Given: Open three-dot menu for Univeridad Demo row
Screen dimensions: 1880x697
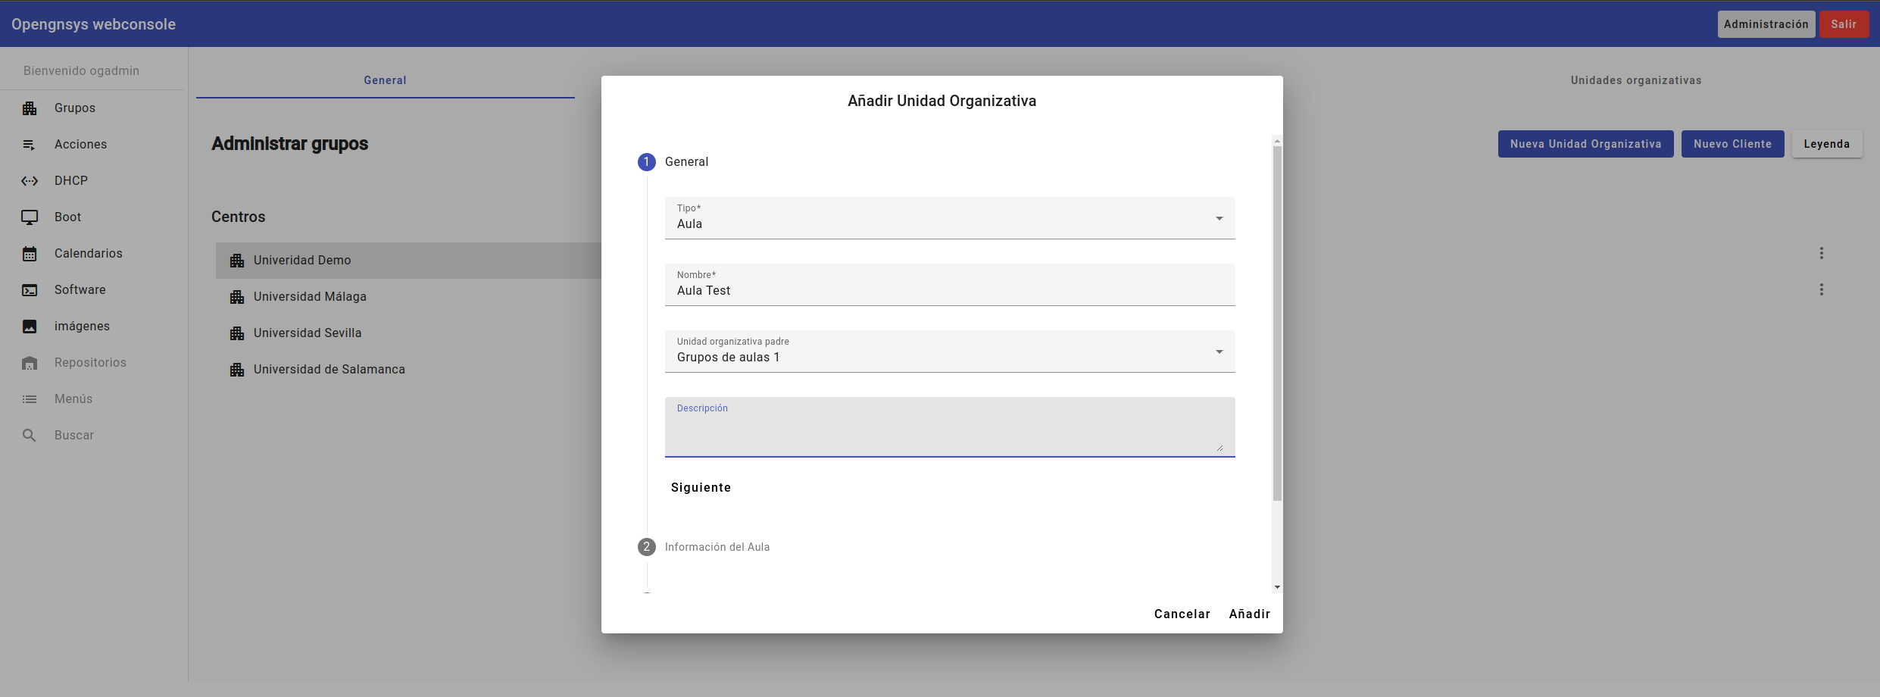Looking at the screenshot, I should [x=1821, y=253].
